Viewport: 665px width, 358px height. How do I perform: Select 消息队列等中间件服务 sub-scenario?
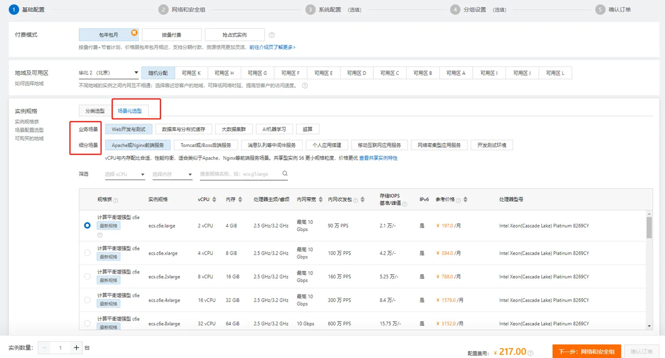272,145
